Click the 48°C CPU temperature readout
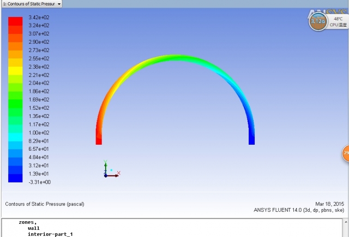The width and height of the screenshot is (349, 237). pos(338,18)
